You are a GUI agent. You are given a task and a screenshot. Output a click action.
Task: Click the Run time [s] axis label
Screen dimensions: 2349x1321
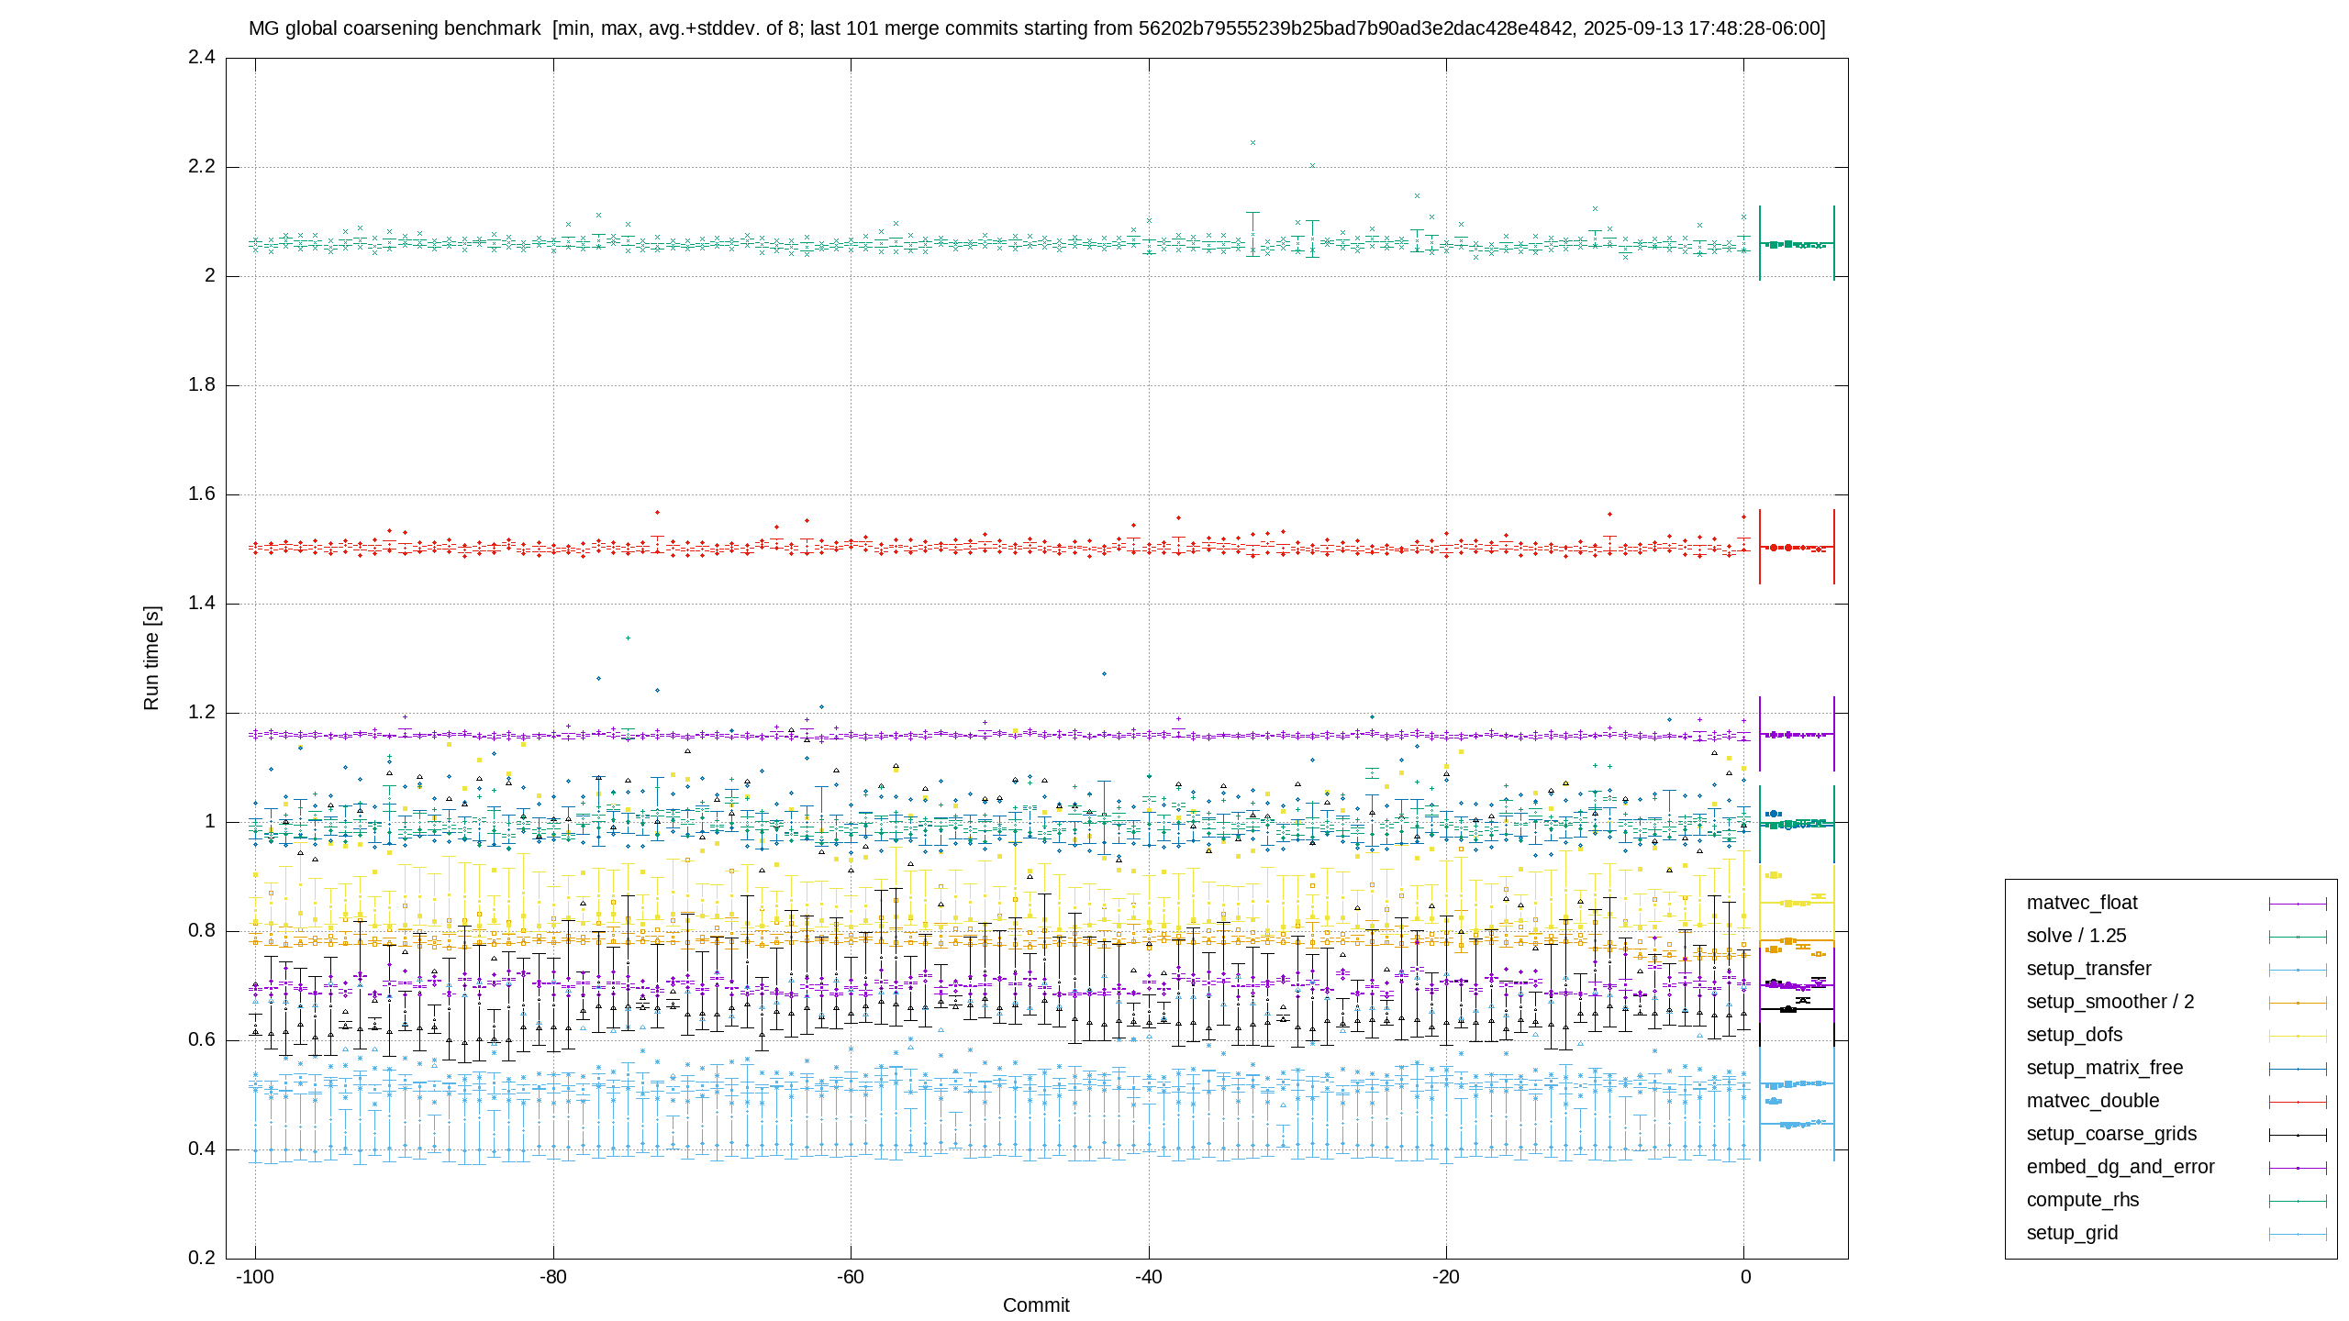(151, 658)
